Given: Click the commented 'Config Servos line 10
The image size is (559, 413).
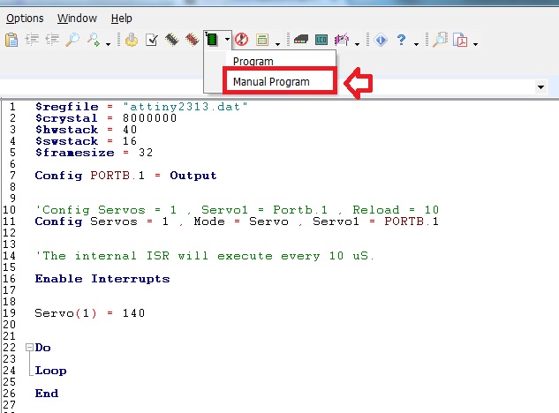Looking at the screenshot, I should 237,209.
